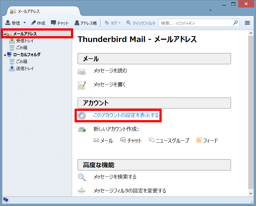256x206 pixels.
Task: Click inside the 検索 search field
Action: coord(195,23)
